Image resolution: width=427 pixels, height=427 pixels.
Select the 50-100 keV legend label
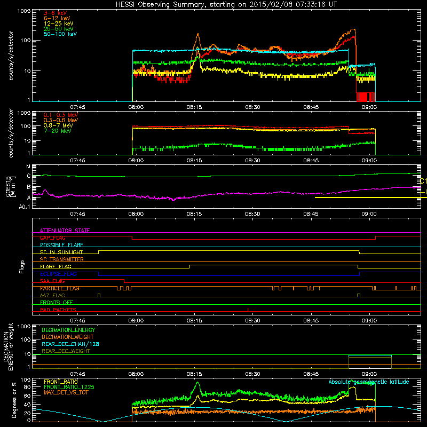click(x=60, y=34)
